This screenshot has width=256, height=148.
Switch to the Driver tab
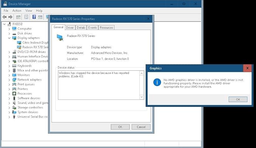(x=70, y=28)
